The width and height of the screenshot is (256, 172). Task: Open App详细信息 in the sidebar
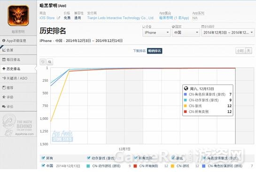pos(18,41)
